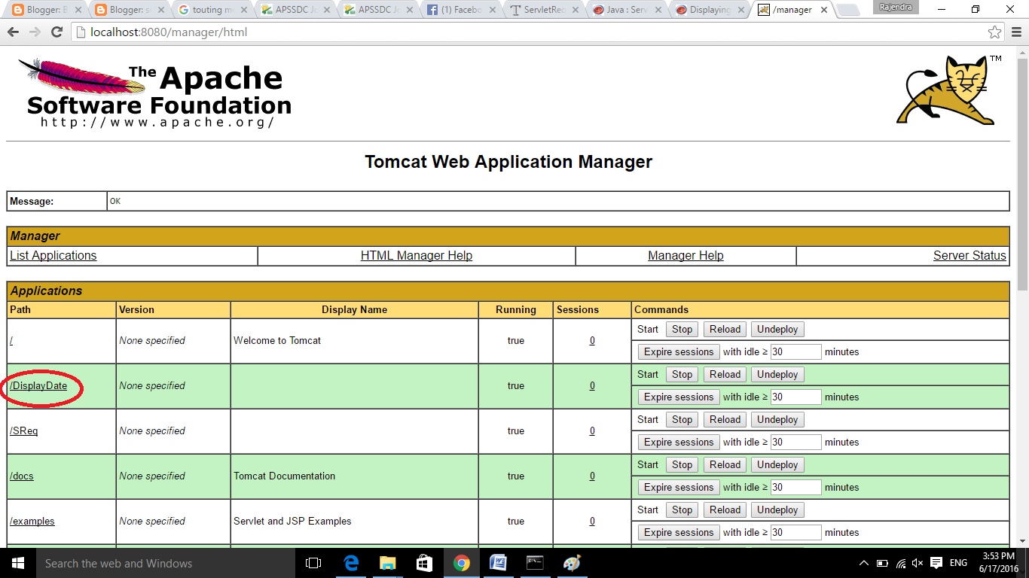Click the muted volume tray icon
The image size is (1029, 578).
pos(918,563)
